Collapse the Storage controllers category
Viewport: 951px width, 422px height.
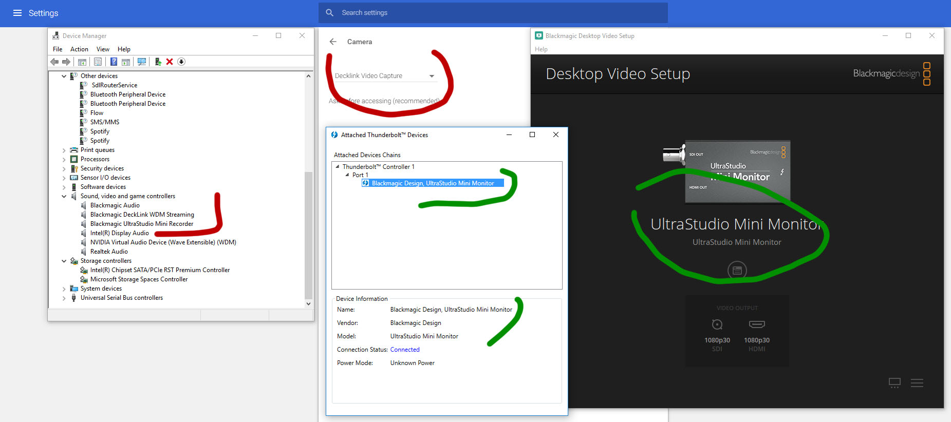pyautogui.click(x=64, y=261)
